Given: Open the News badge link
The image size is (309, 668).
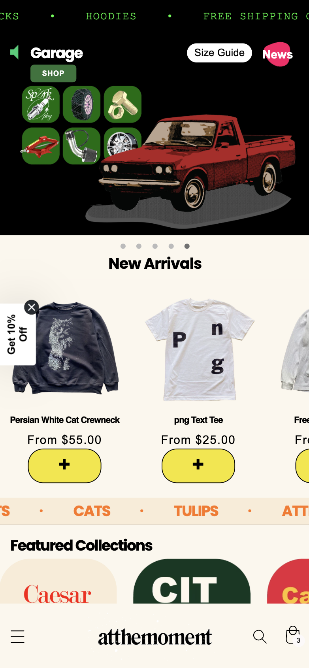Looking at the screenshot, I should point(278,54).
